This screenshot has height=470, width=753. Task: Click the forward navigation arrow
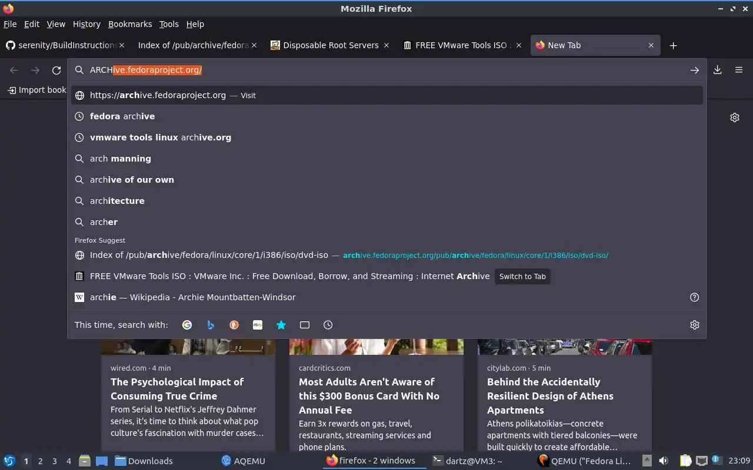pyautogui.click(x=35, y=70)
